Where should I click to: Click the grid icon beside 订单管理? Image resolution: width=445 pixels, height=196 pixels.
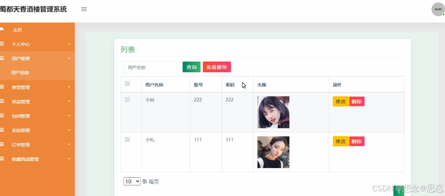[2, 145]
